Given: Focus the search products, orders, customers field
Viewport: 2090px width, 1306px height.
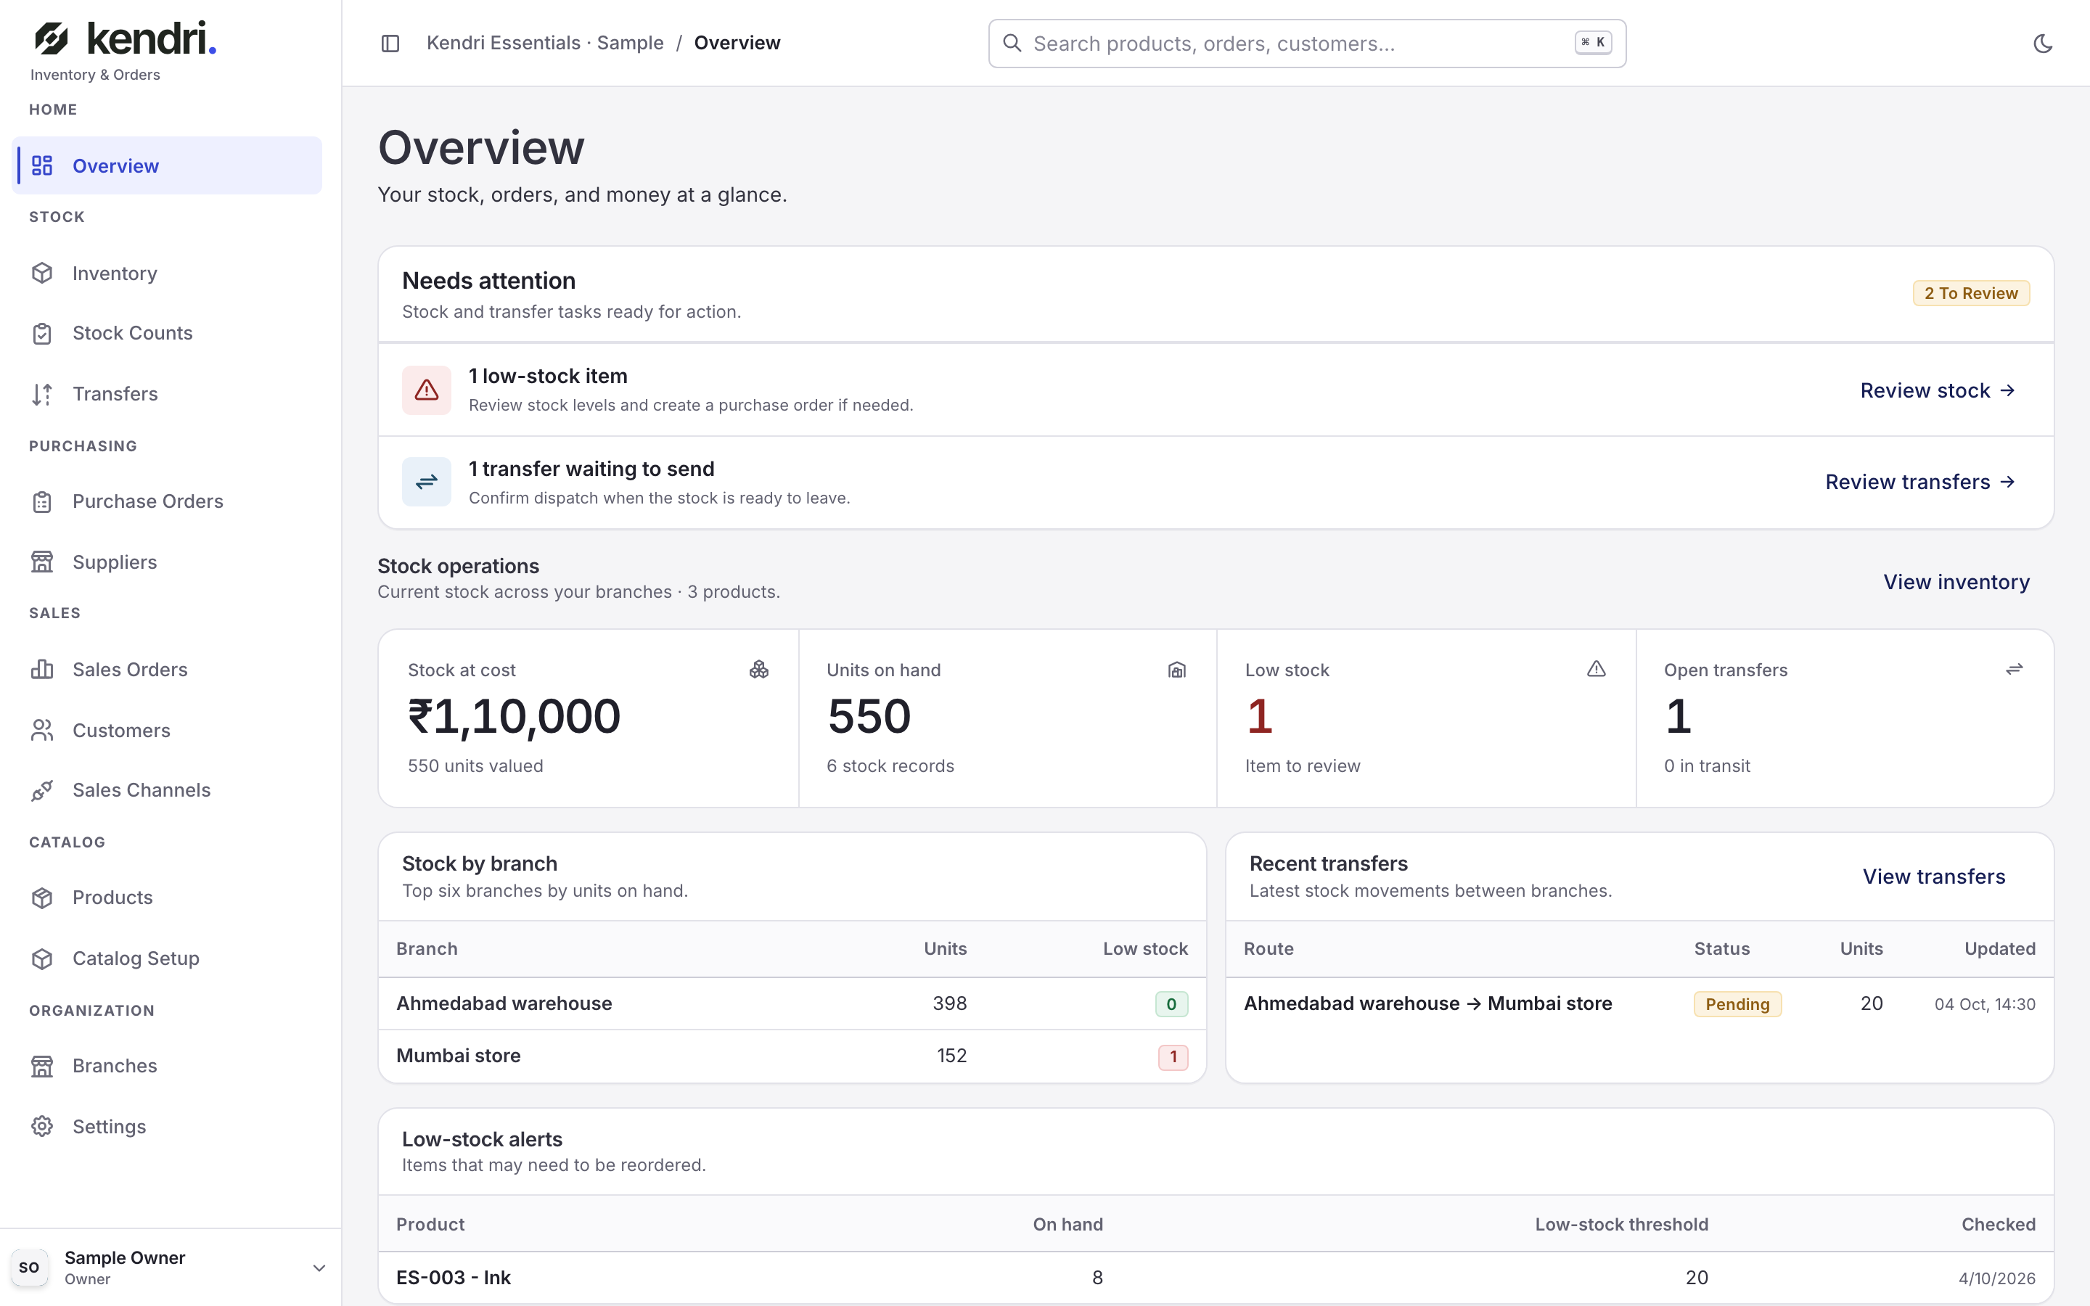Looking at the screenshot, I should (x=1307, y=44).
